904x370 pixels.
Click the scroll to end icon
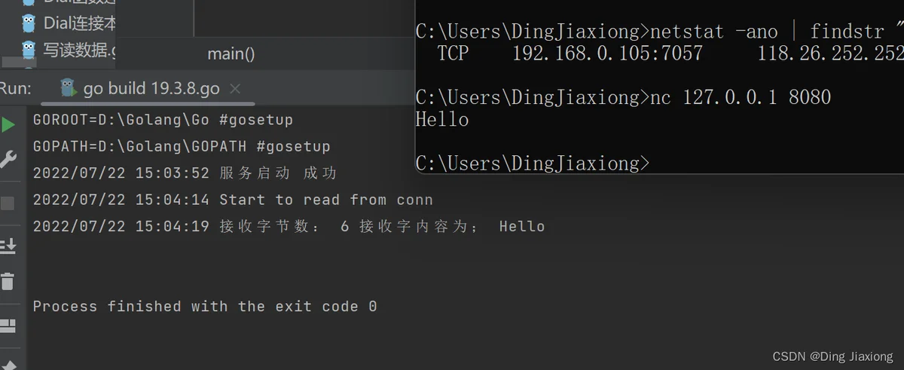8,245
